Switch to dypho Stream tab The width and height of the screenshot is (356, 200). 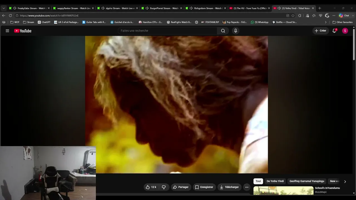click(x=118, y=8)
